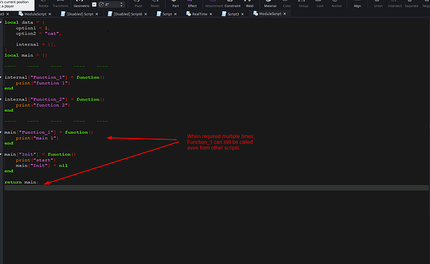Image resolution: width=430 pixels, height=264 pixels.
Task: Close the active ModuleScript tab
Action: point(285,14)
